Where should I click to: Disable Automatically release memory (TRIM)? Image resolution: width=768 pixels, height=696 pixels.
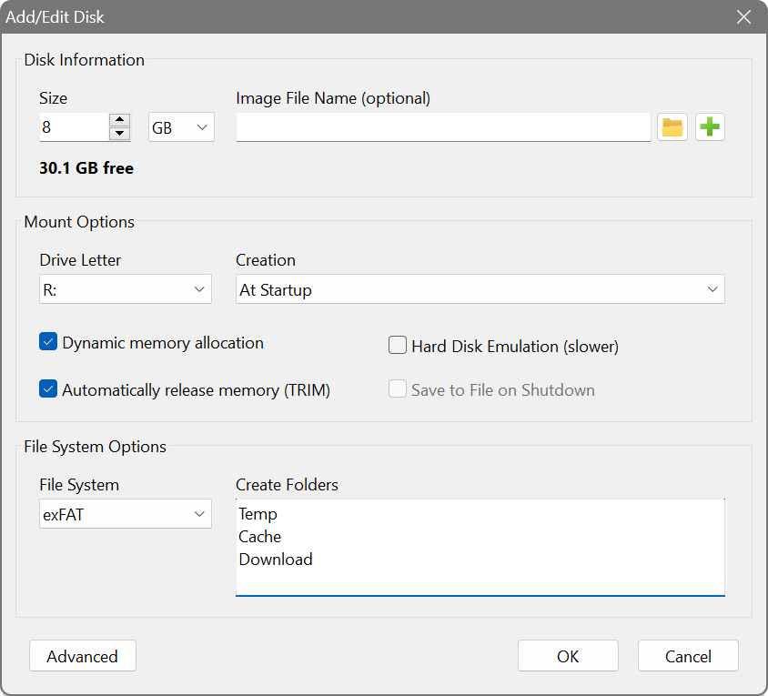(x=49, y=390)
